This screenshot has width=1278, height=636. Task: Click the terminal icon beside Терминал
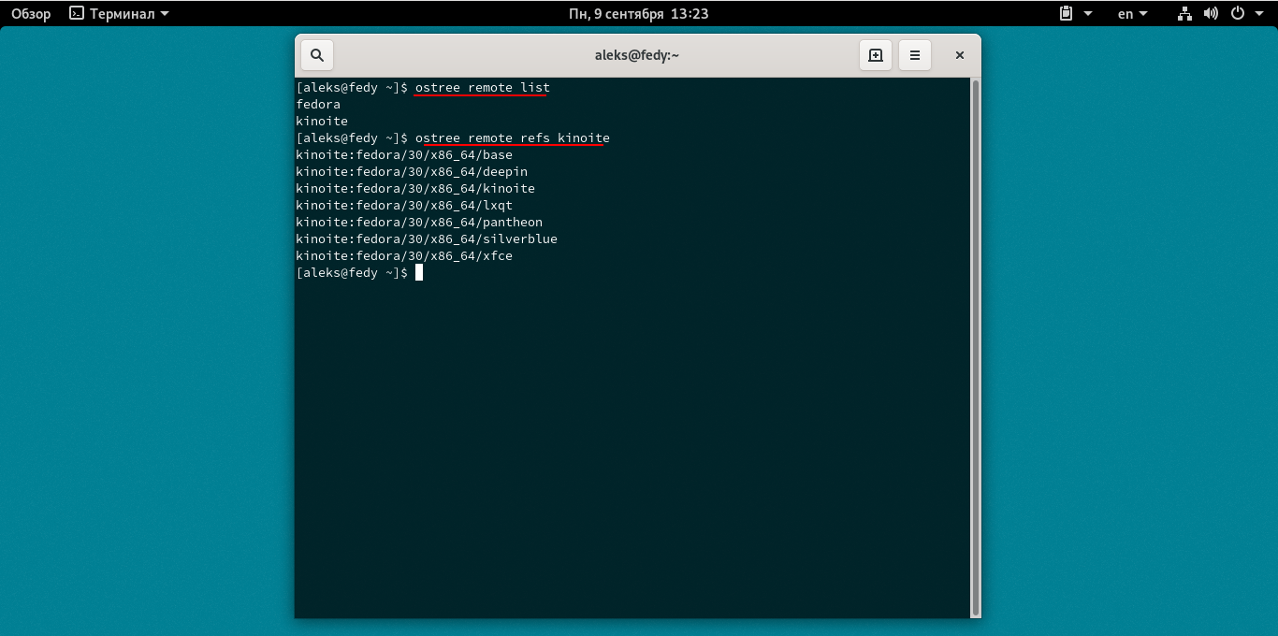click(77, 14)
